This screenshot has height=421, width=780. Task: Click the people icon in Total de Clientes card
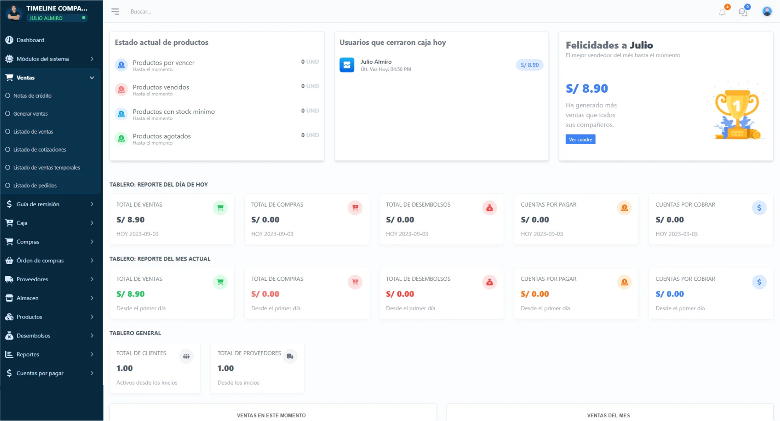(x=186, y=356)
